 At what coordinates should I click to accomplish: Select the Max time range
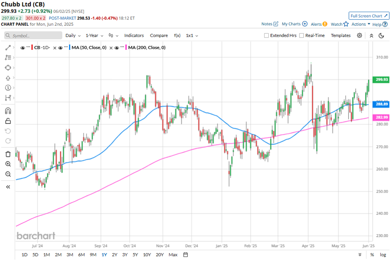[173, 255]
